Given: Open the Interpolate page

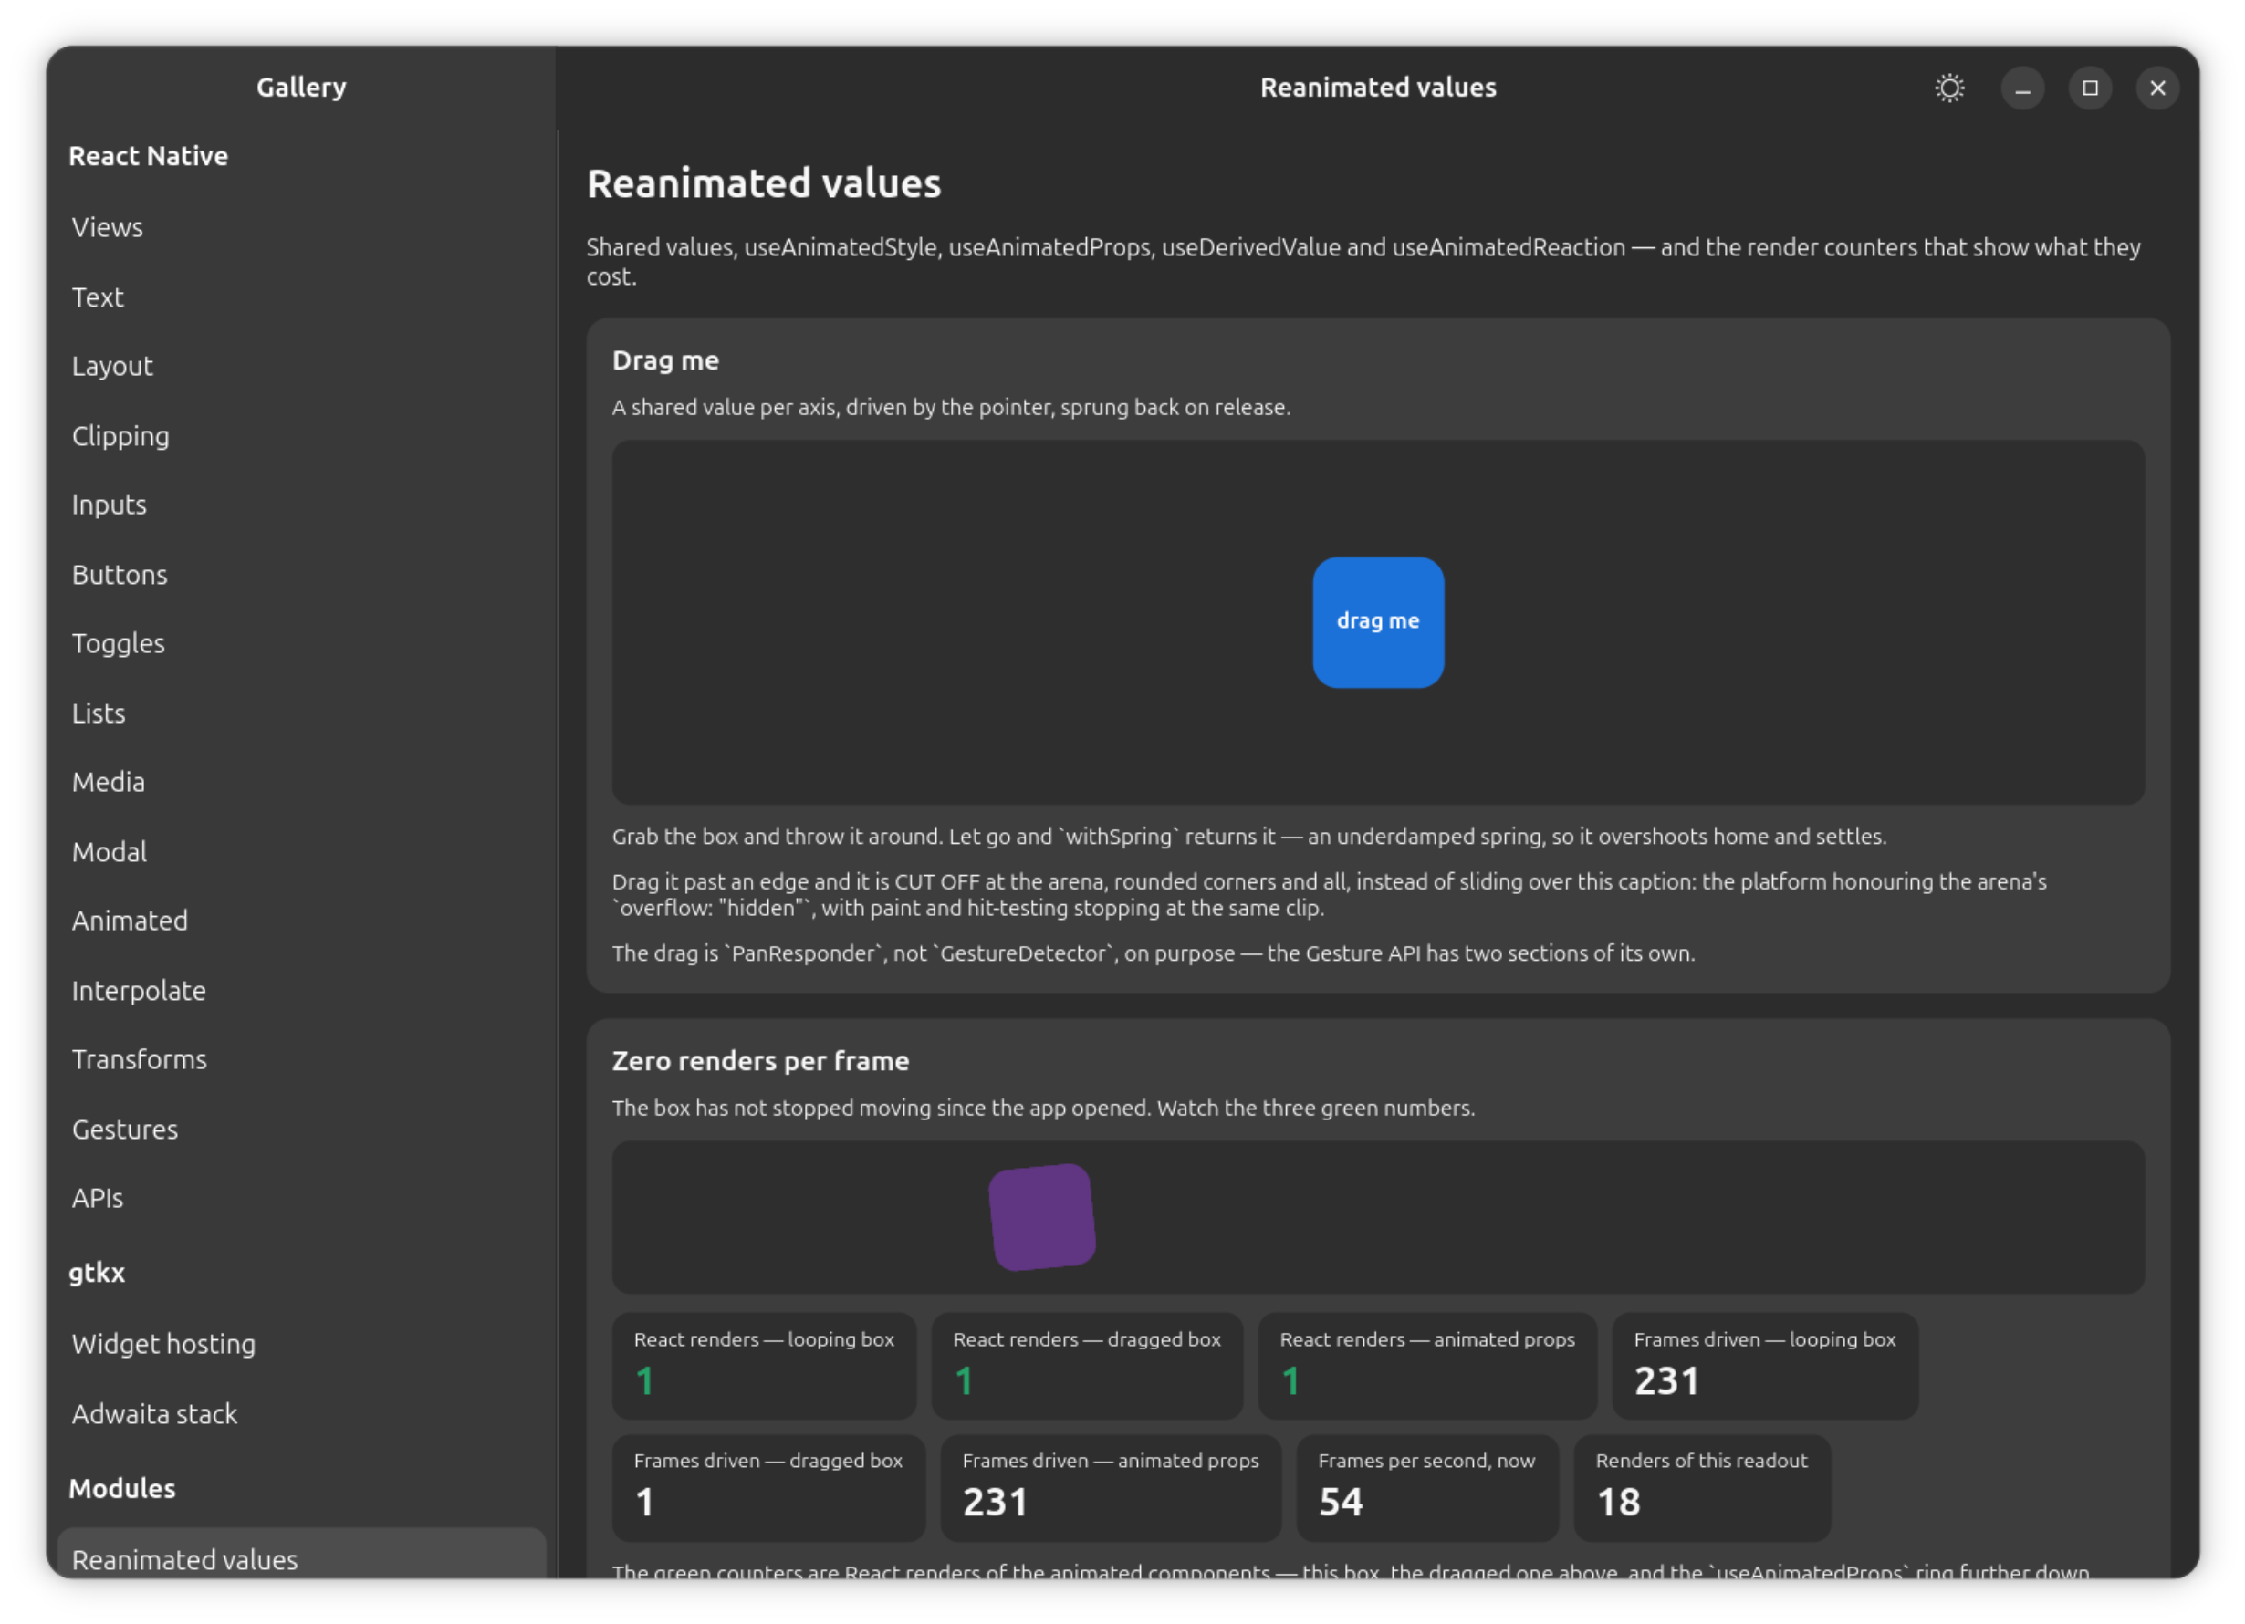Looking at the screenshot, I should 302,990.
